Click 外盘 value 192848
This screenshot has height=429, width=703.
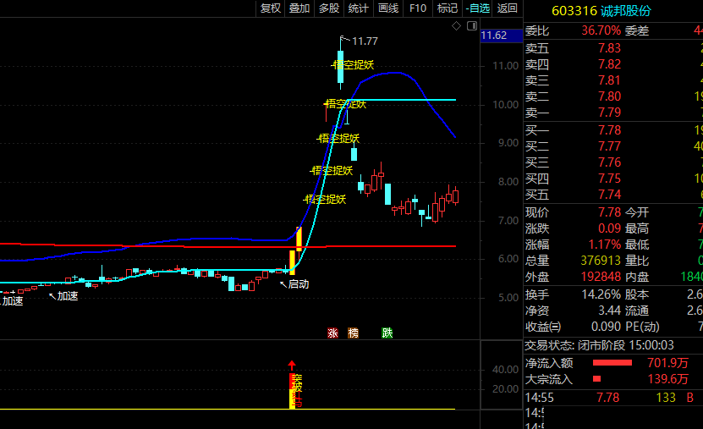[x=601, y=277]
